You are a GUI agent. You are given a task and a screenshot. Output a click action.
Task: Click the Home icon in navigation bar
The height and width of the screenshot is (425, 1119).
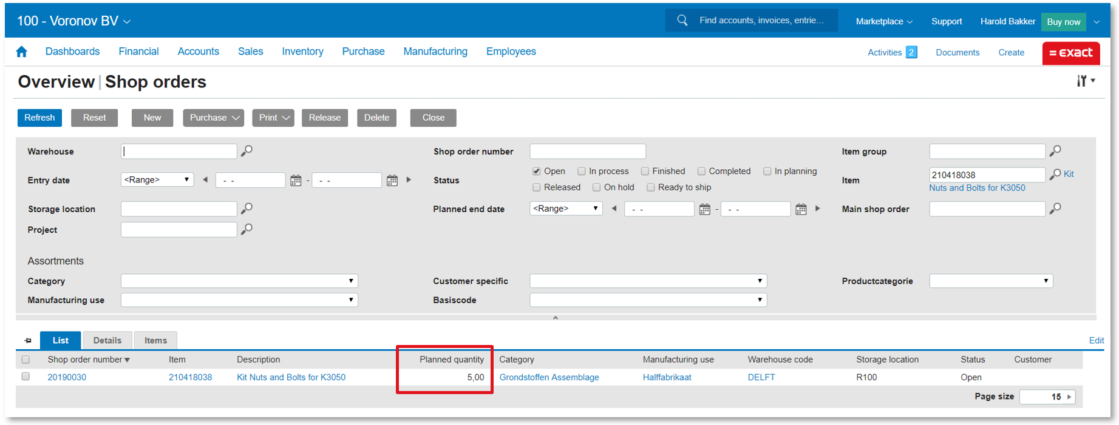(22, 52)
